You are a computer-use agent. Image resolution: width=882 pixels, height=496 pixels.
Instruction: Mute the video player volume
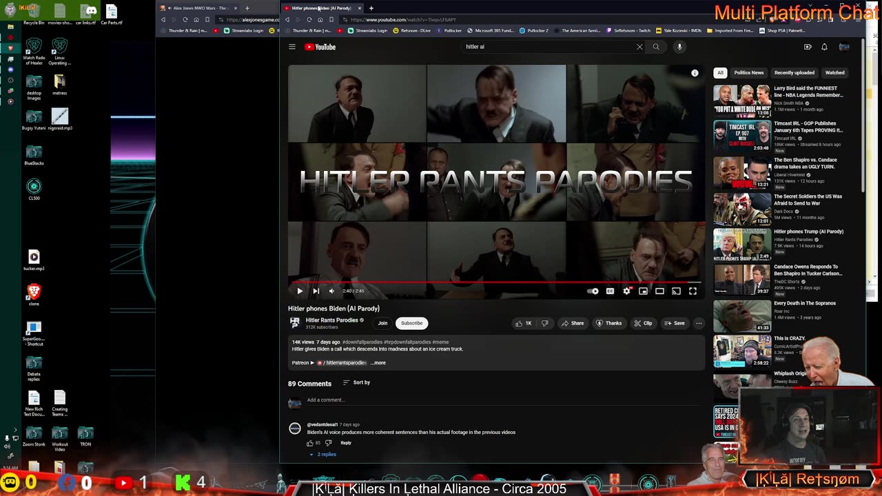click(331, 291)
